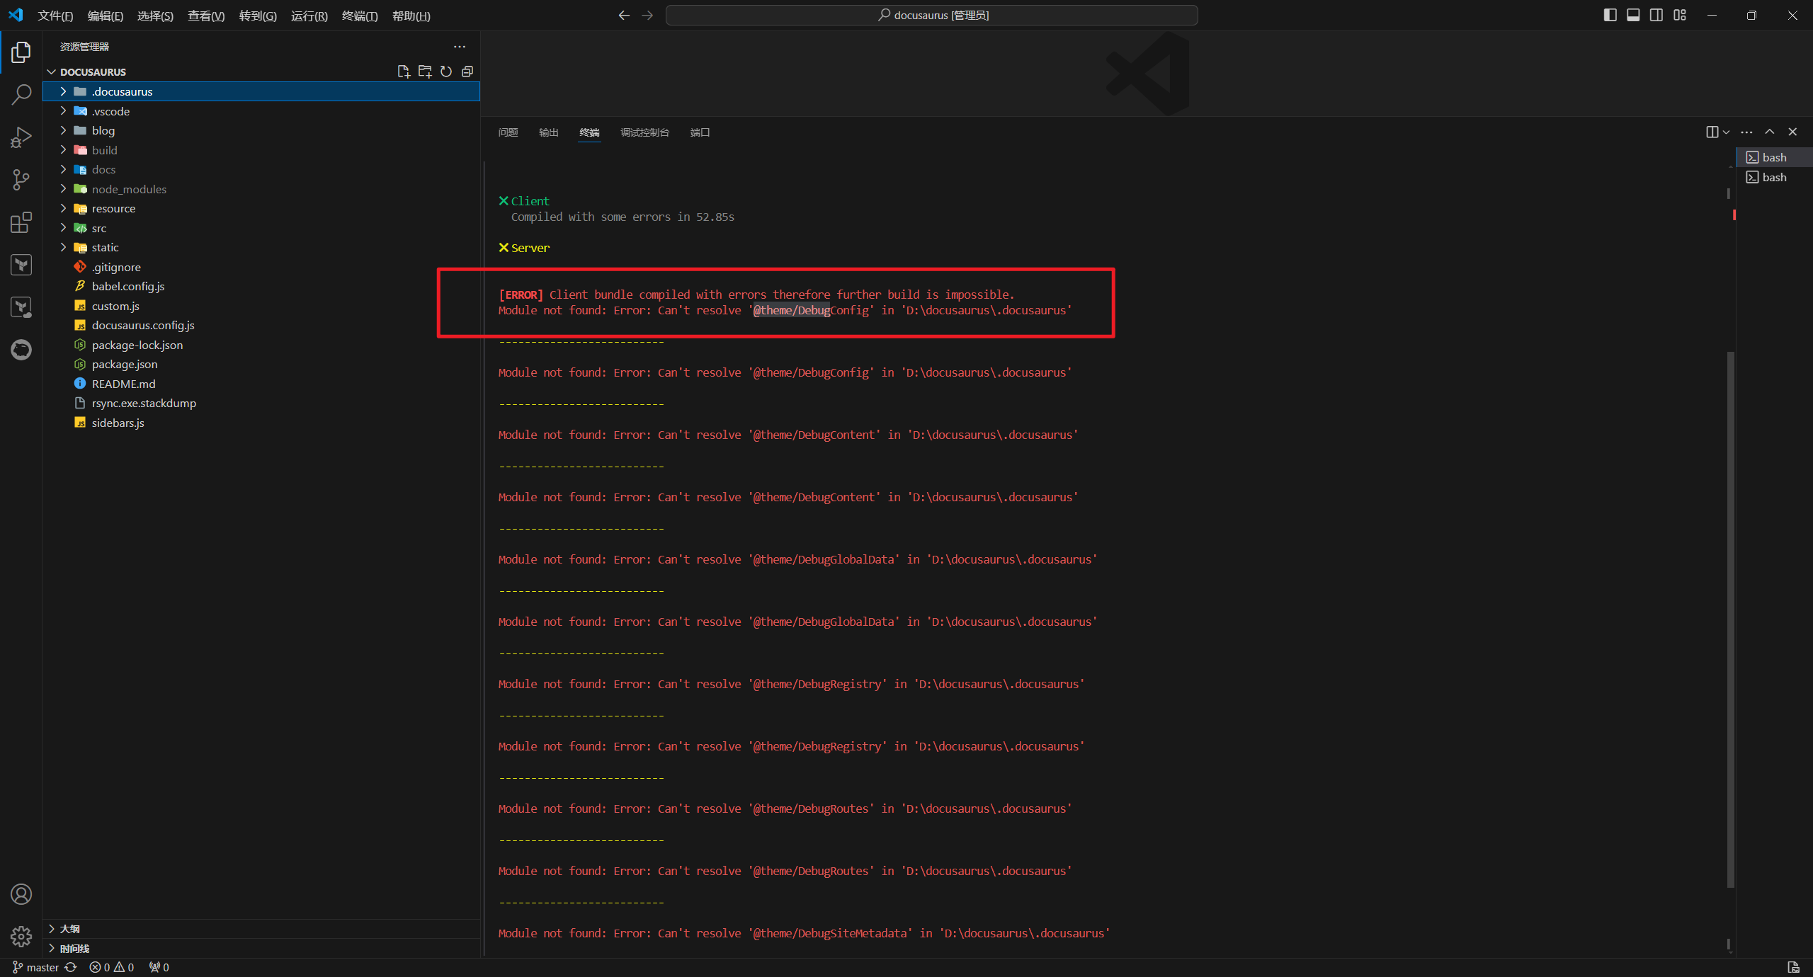Open sidebars.js file
This screenshot has height=977, width=1813.
(261, 423)
